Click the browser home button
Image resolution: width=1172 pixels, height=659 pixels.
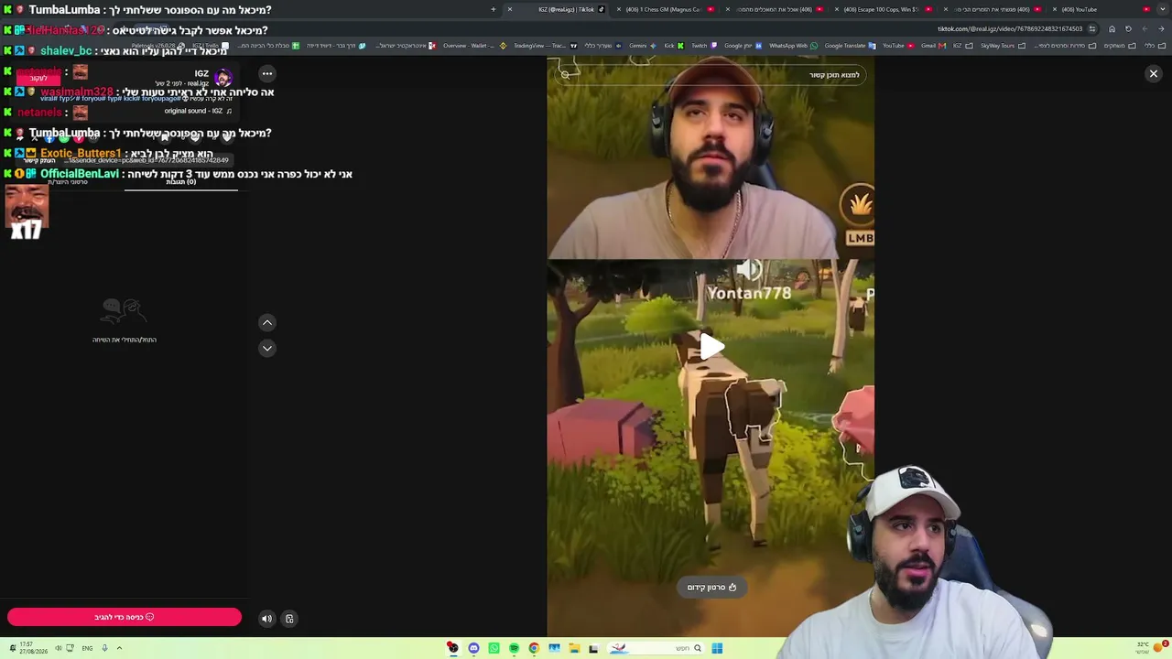[1112, 28]
